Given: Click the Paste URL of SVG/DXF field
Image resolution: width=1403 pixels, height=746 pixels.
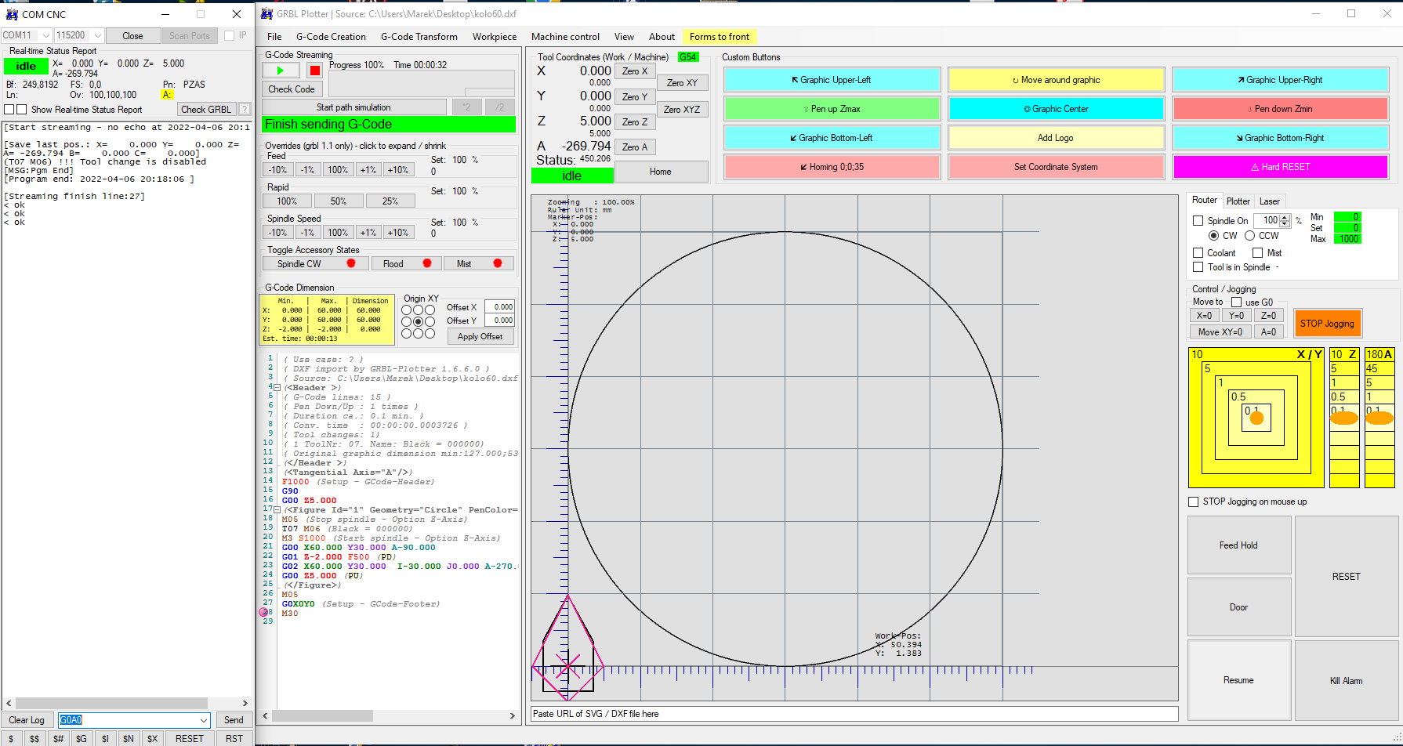Looking at the screenshot, I should point(854,714).
